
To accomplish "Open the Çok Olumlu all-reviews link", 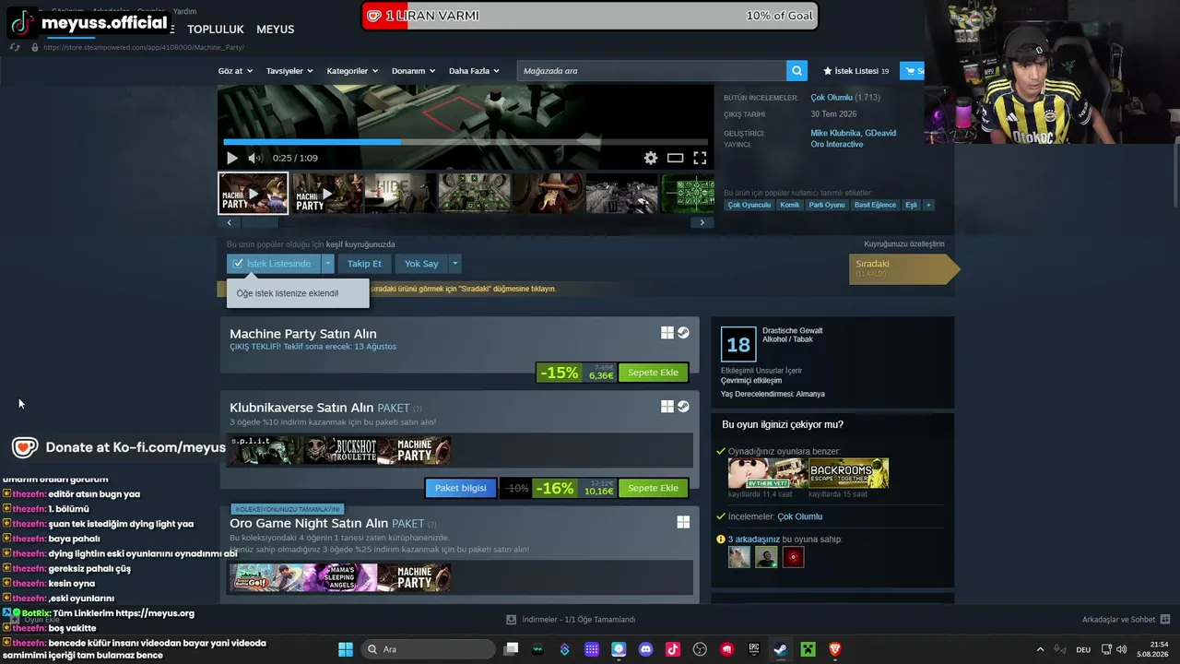I will 832,98.
